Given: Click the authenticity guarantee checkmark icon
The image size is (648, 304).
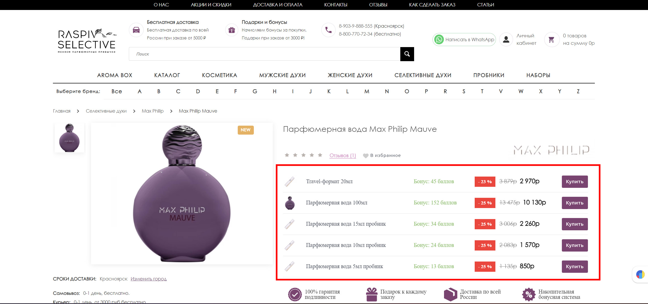Looking at the screenshot, I should (295, 295).
